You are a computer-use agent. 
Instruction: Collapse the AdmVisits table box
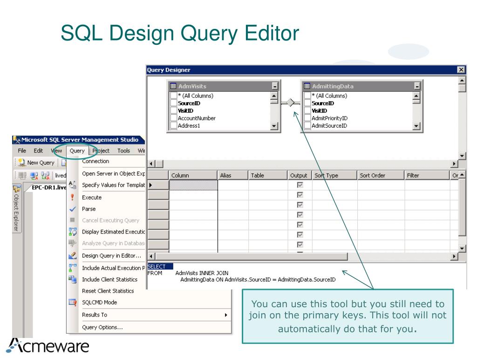tap(275, 86)
